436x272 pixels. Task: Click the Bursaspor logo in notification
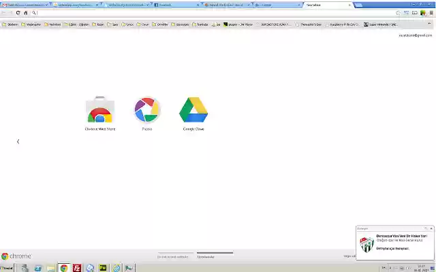[x=367, y=244]
